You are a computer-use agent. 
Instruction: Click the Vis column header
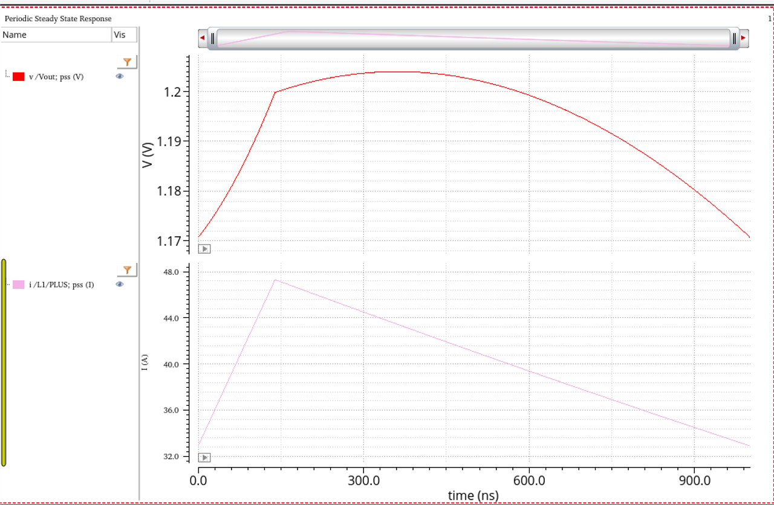(125, 35)
